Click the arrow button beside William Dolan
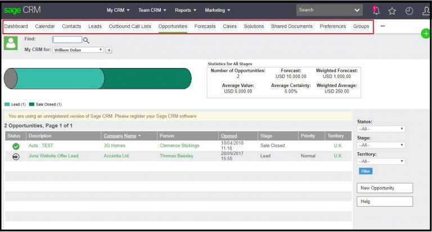This screenshot has height=232, width=432. tap(109, 50)
